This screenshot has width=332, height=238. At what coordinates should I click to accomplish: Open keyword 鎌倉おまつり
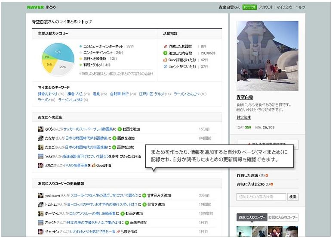coord(47,94)
